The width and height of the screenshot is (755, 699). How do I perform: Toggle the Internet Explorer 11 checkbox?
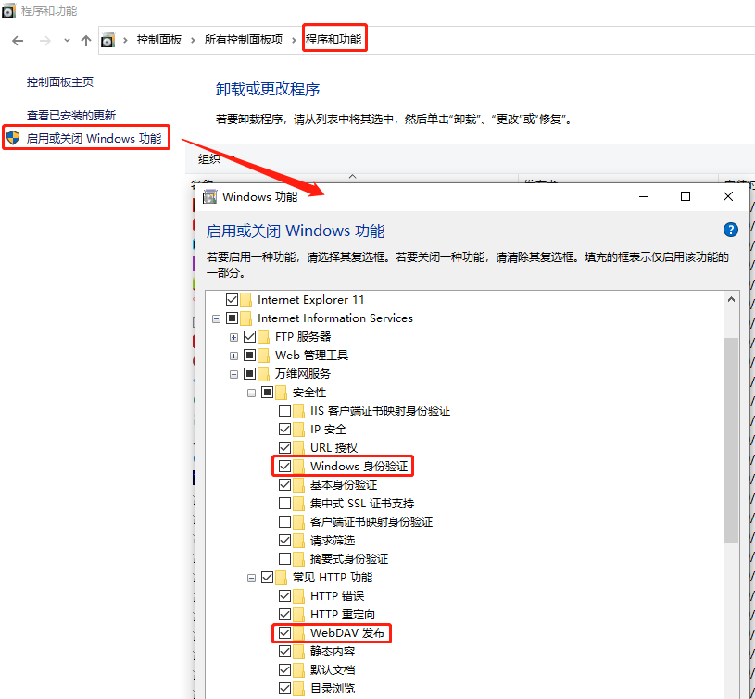[x=233, y=300]
